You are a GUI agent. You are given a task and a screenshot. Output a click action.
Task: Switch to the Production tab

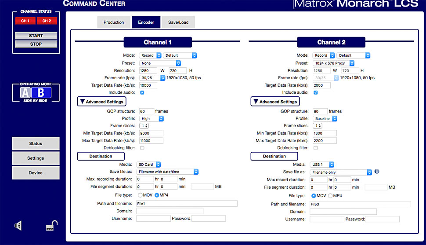114,22
